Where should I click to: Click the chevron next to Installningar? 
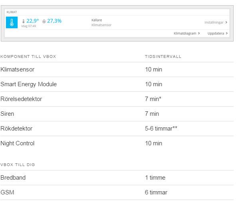(226, 22)
